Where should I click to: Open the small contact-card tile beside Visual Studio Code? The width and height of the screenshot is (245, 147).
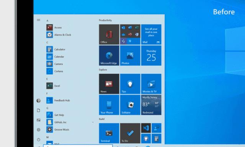pyautogui.click(x=157, y=128)
